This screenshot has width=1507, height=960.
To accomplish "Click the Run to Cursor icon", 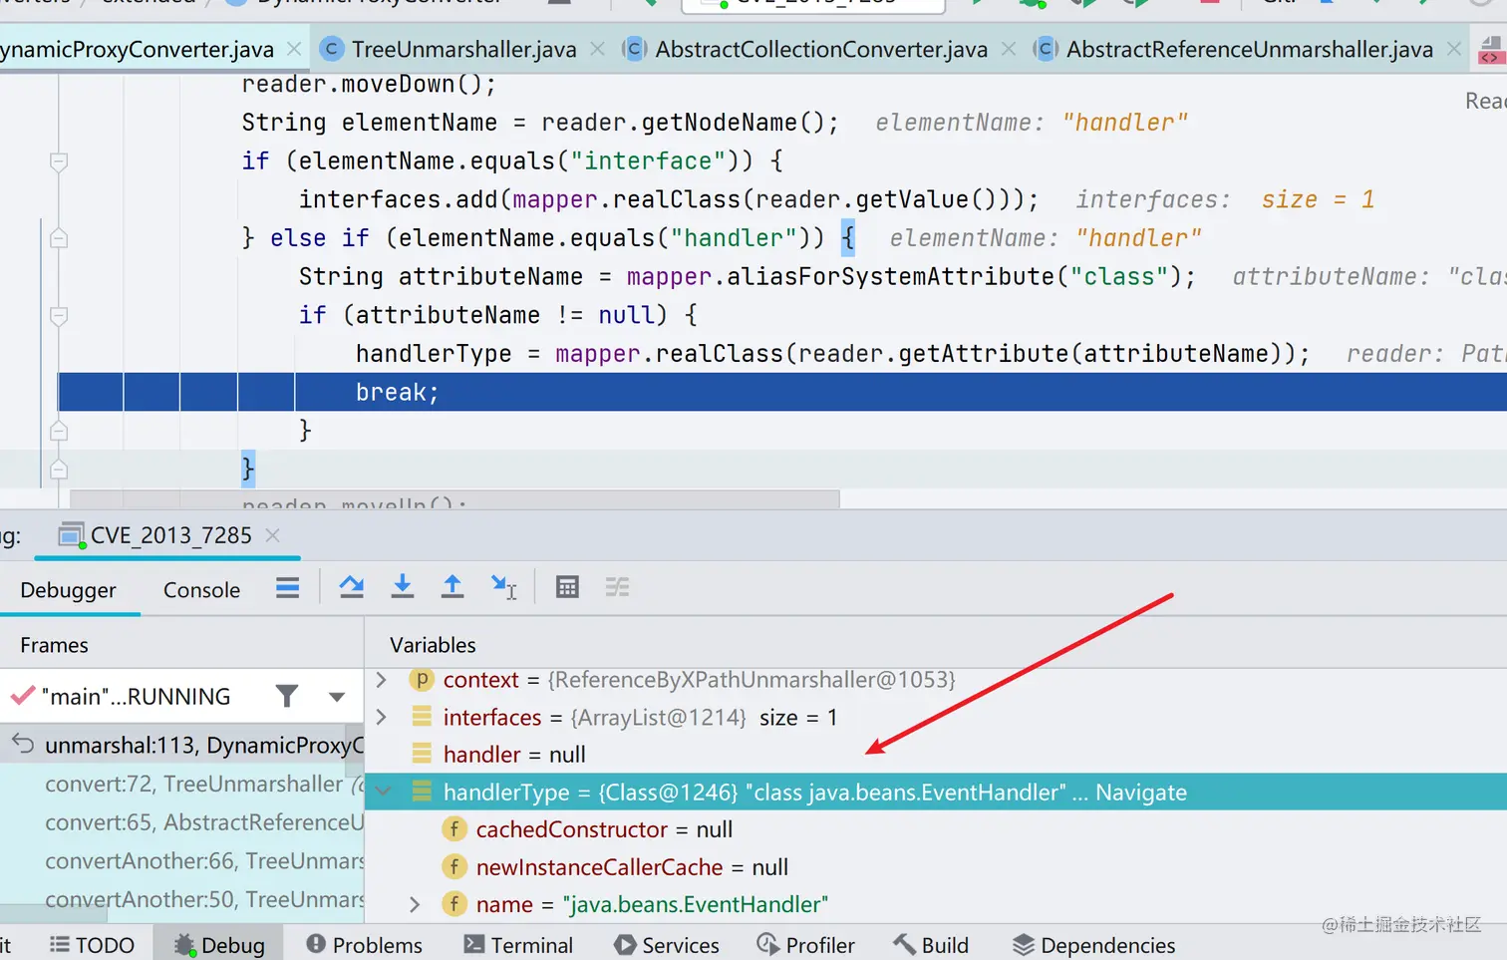I will [504, 587].
